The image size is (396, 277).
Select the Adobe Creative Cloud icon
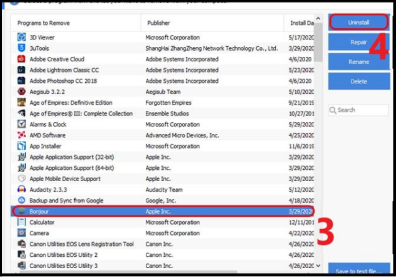click(x=21, y=59)
